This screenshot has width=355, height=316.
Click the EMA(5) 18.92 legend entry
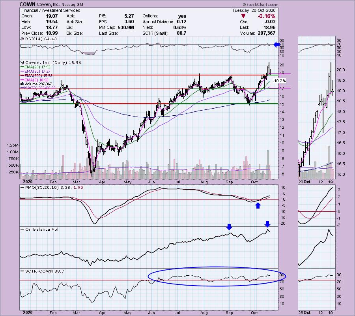35,80
